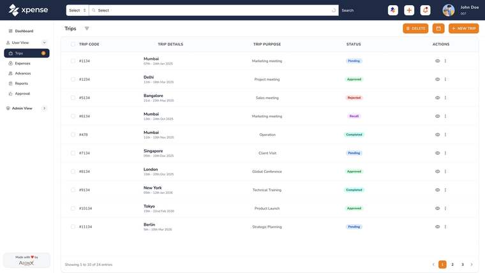Go to the previous page with the chevron
485x273 pixels.
click(433, 264)
